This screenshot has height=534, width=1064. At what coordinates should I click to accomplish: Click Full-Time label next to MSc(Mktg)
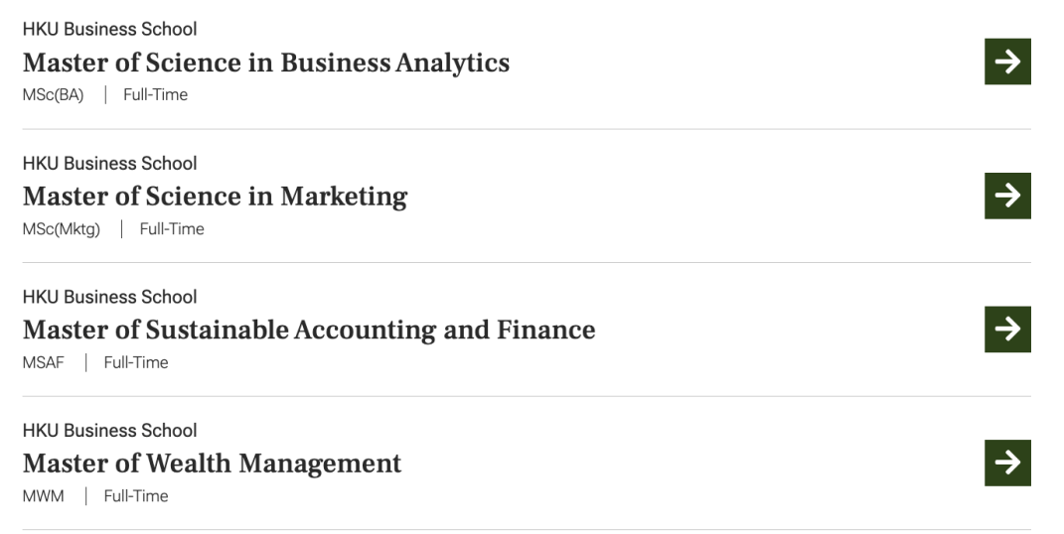click(172, 229)
